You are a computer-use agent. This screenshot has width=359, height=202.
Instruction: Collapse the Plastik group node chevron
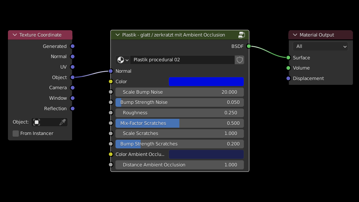tap(118, 35)
